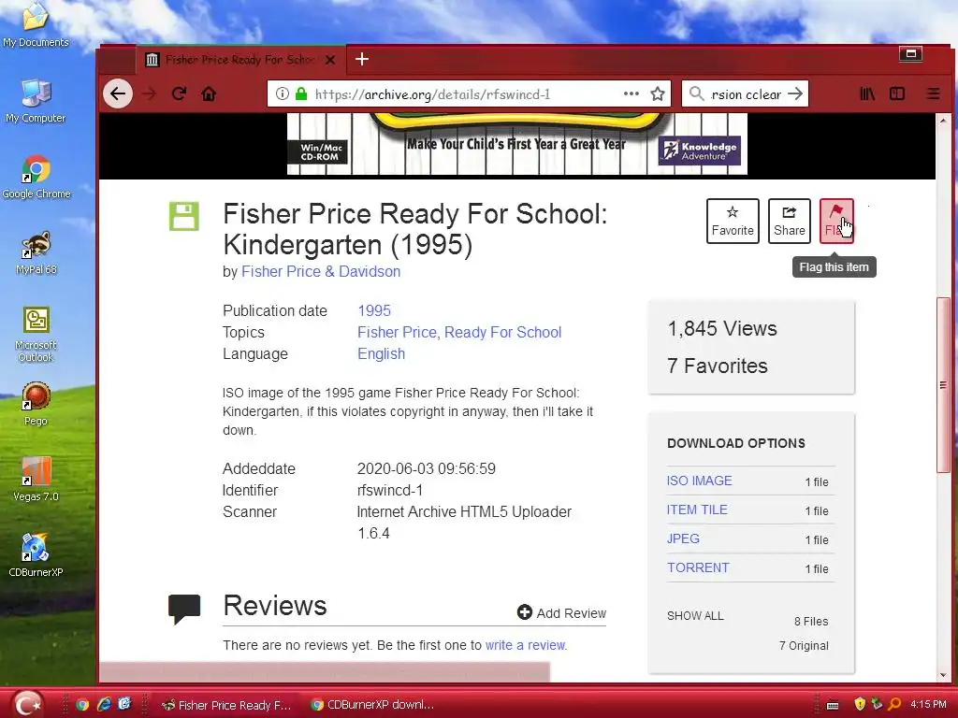Open the browser Library icon
Screen dimensions: 958x718
click(867, 94)
